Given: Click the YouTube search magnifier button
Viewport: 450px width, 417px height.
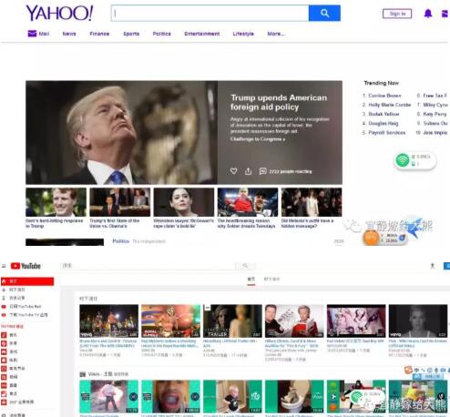Looking at the screenshot, I should (245, 266).
